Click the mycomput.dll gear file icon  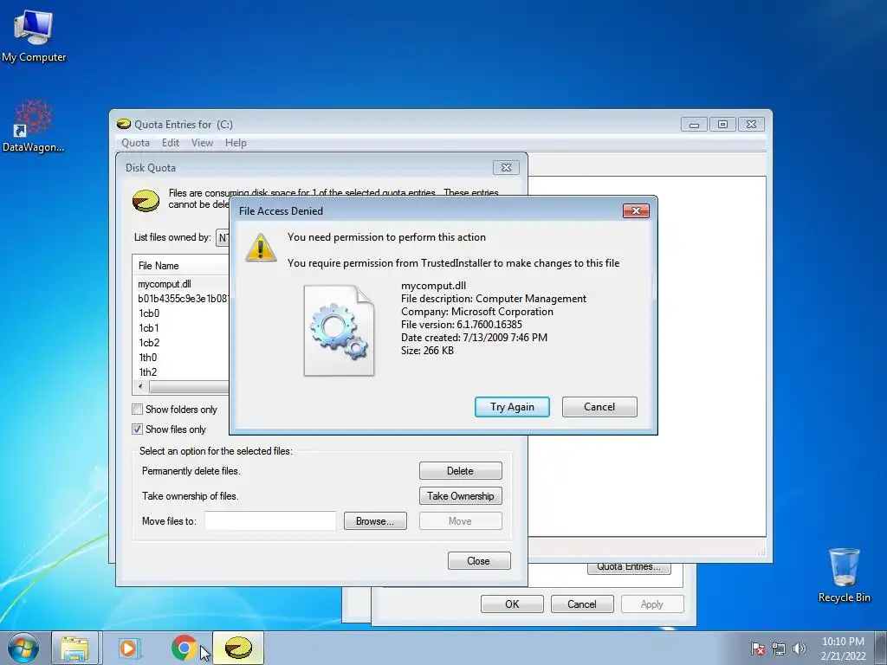click(339, 330)
